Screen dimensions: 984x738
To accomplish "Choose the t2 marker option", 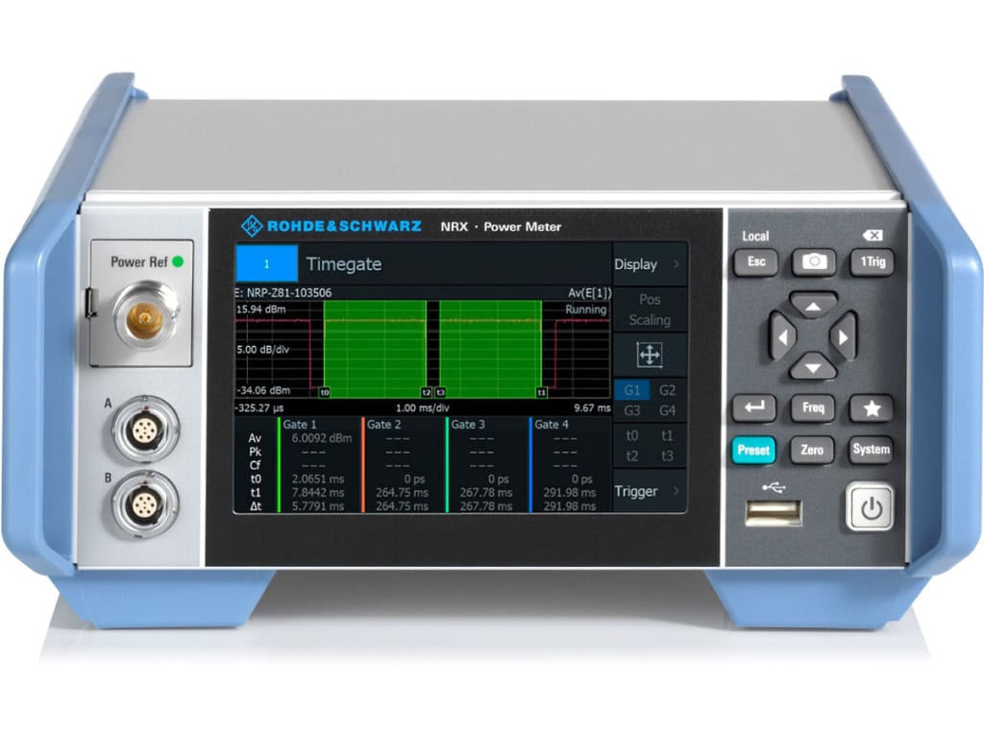I will [632, 455].
